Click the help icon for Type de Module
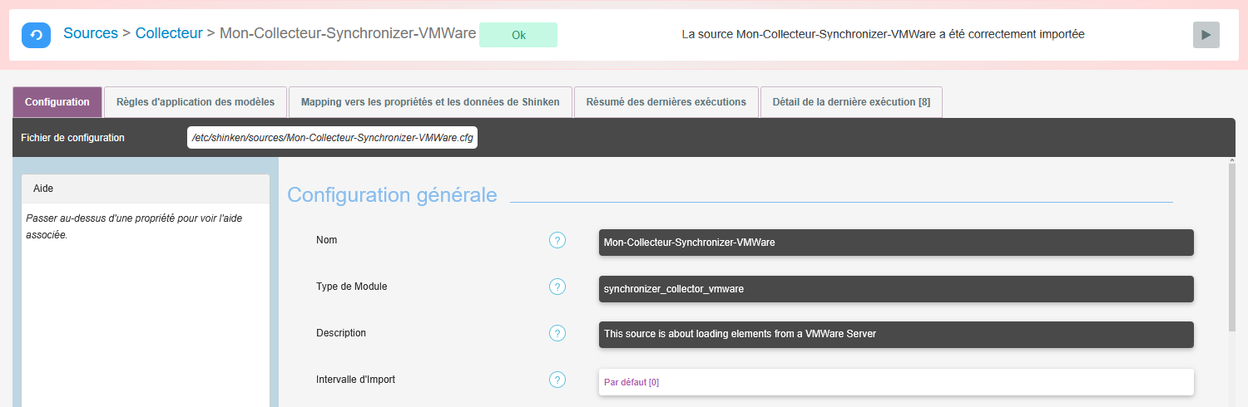This screenshot has width=1248, height=407. (x=557, y=287)
